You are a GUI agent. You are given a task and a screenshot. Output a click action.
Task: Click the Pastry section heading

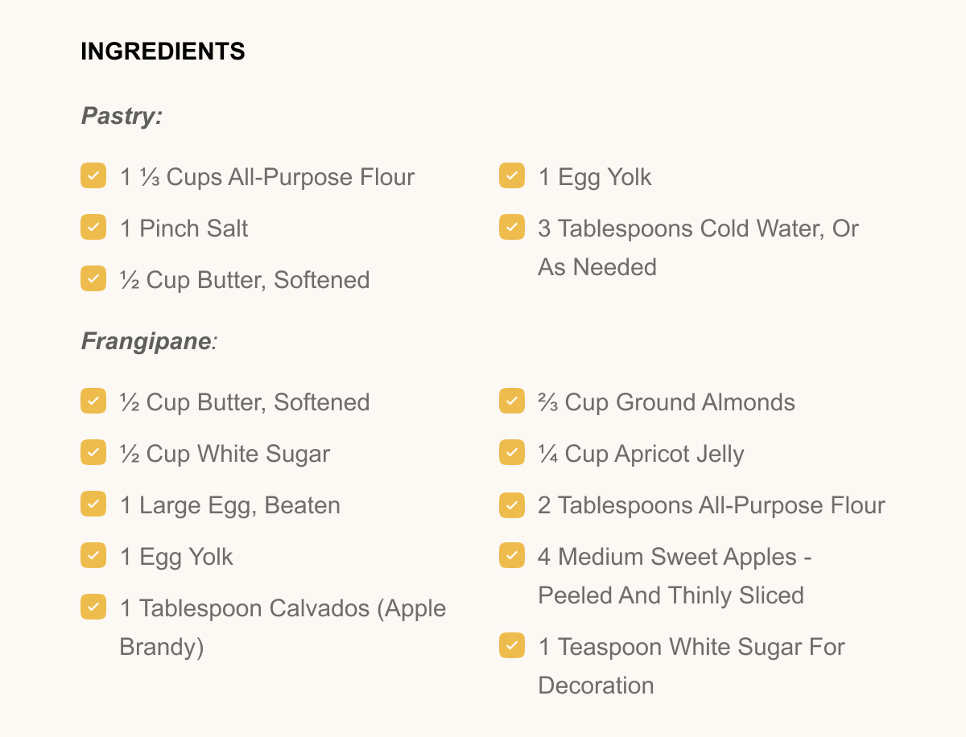tap(122, 117)
